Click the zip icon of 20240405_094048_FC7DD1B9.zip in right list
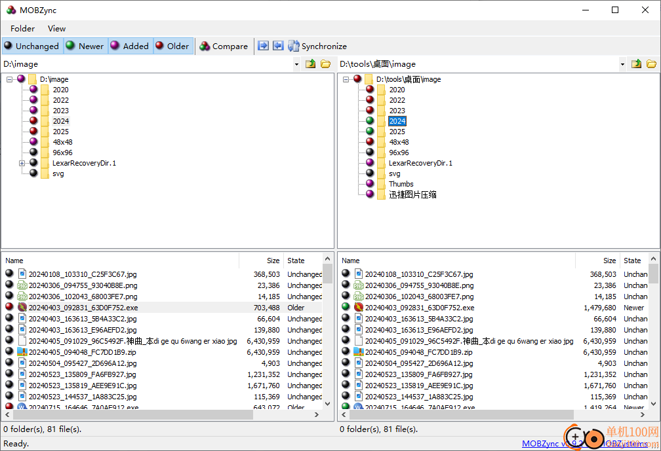This screenshot has width=661, height=451. tap(359, 352)
